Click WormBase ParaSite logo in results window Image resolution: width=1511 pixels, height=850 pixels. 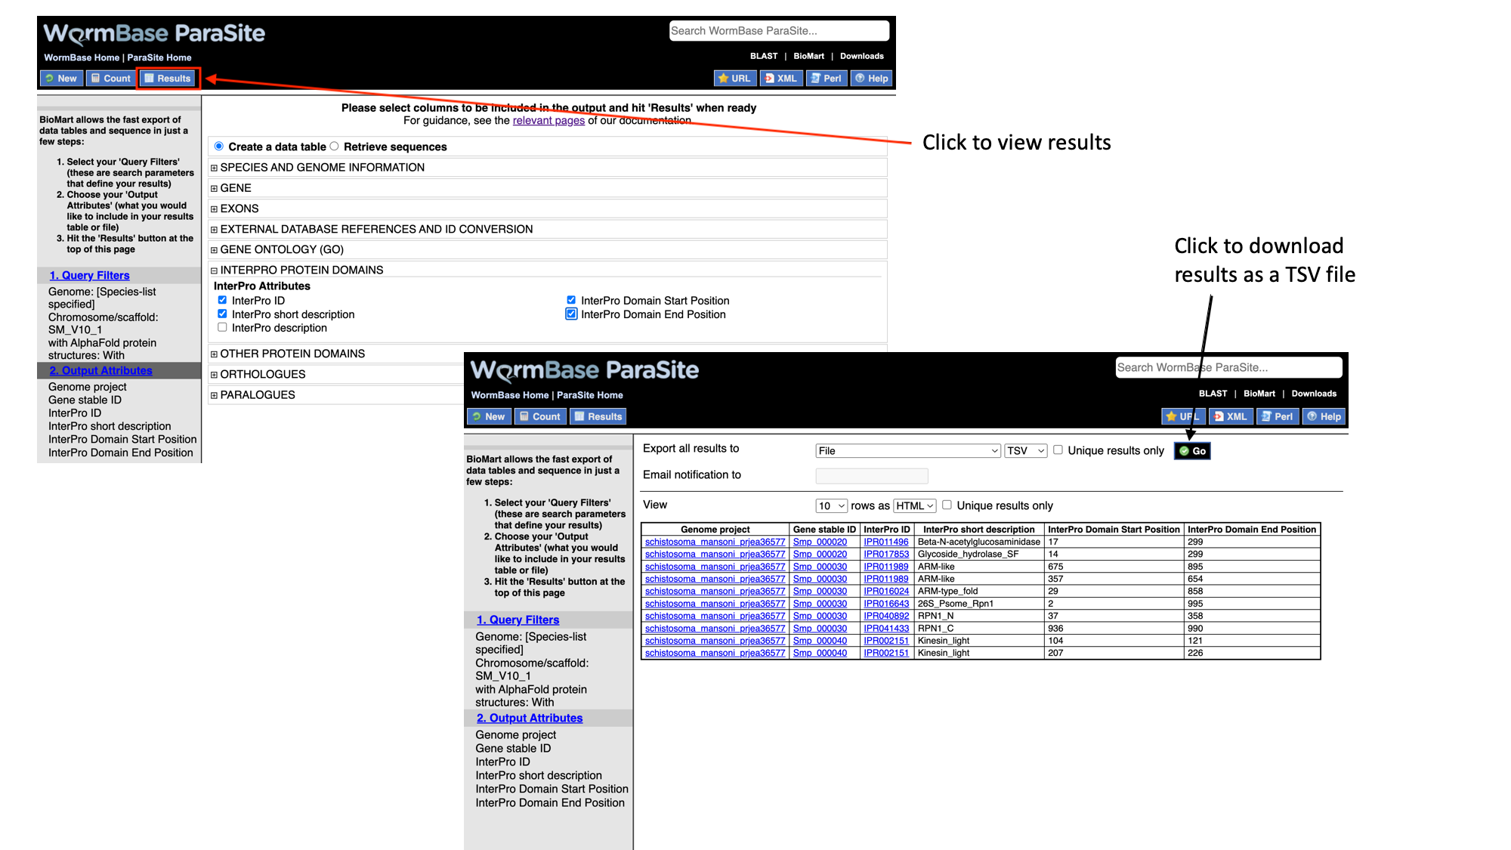(584, 370)
